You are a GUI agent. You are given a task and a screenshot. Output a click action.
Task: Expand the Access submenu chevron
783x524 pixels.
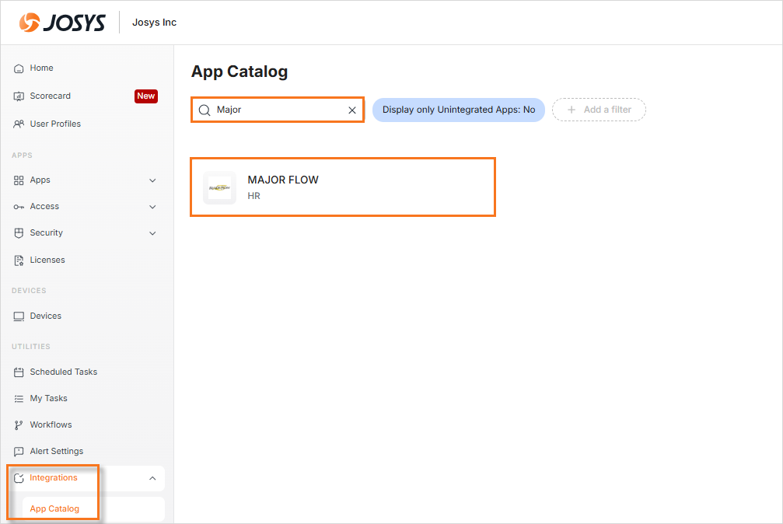point(152,207)
